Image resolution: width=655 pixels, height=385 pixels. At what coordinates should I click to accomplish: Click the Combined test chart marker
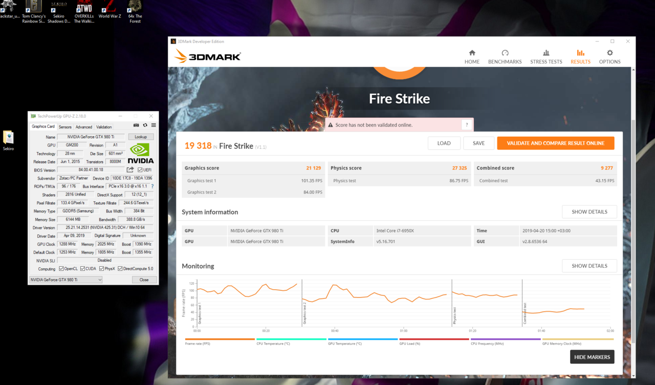(x=525, y=313)
